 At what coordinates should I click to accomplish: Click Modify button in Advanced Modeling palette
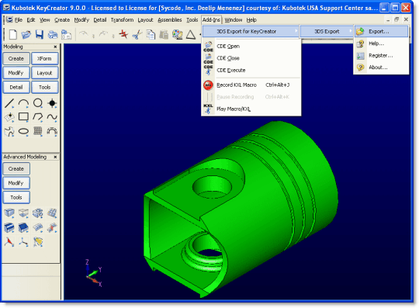point(16,183)
